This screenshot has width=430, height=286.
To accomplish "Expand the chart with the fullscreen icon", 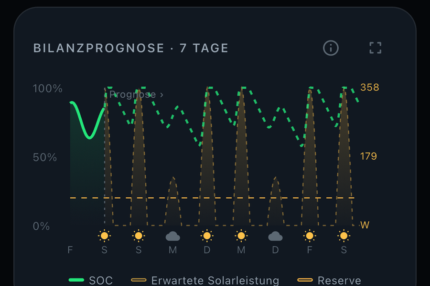I will click(x=375, y=48).
